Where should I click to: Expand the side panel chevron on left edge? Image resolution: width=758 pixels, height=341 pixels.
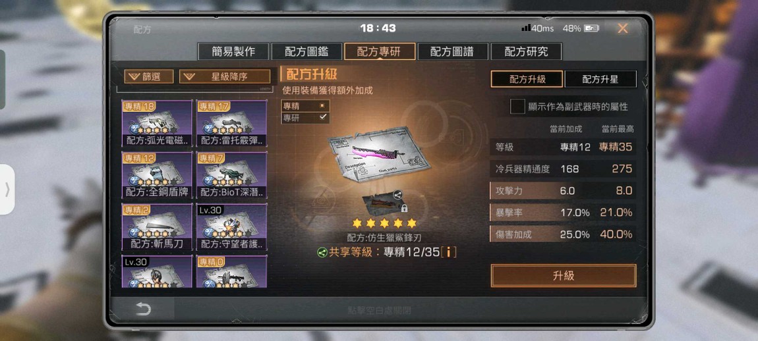(x=7, y=190)
